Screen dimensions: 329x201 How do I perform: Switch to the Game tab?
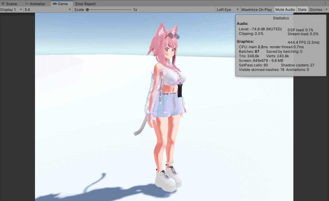tap(62, 4)
